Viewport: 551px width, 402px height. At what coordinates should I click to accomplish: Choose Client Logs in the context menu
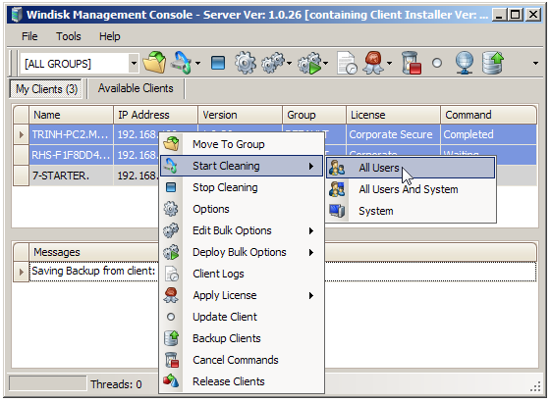point(242,274)
